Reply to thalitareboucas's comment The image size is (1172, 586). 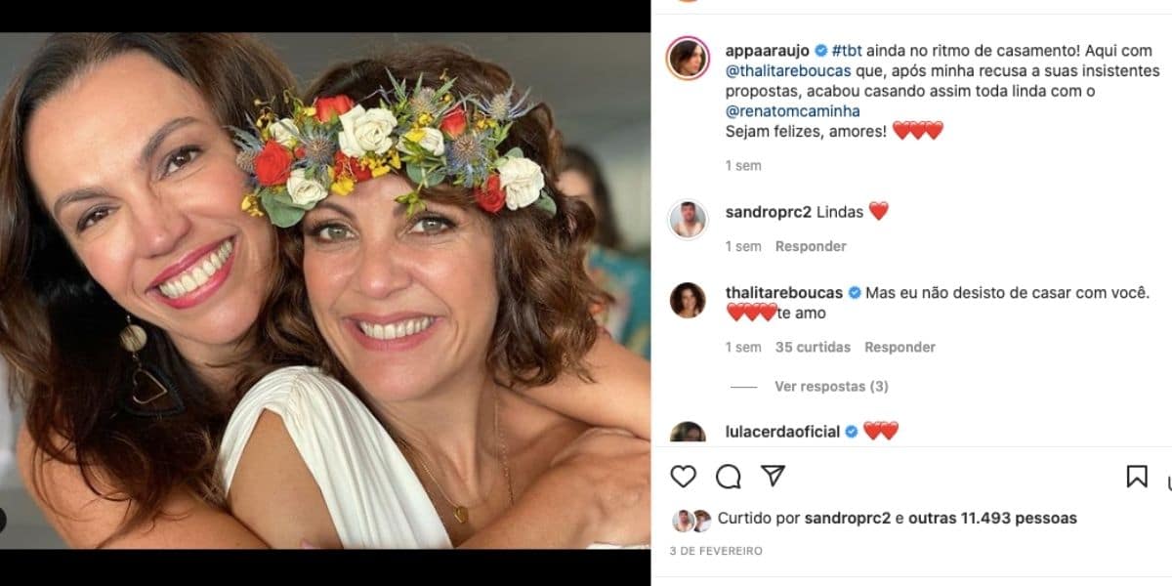point(900,347)
